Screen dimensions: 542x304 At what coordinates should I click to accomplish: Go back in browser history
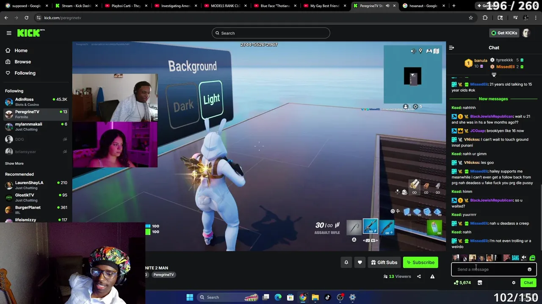pos(6,18)
